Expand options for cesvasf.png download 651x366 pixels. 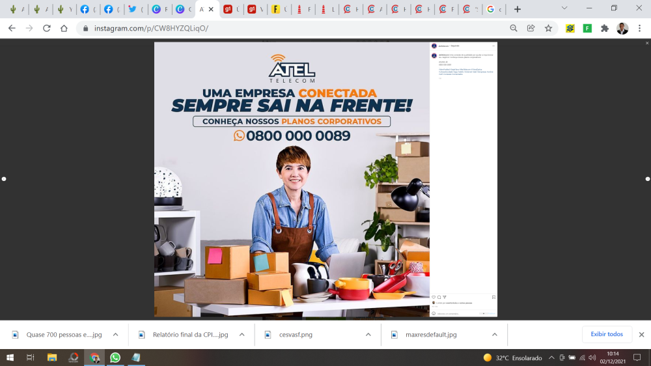pos(368,335)
